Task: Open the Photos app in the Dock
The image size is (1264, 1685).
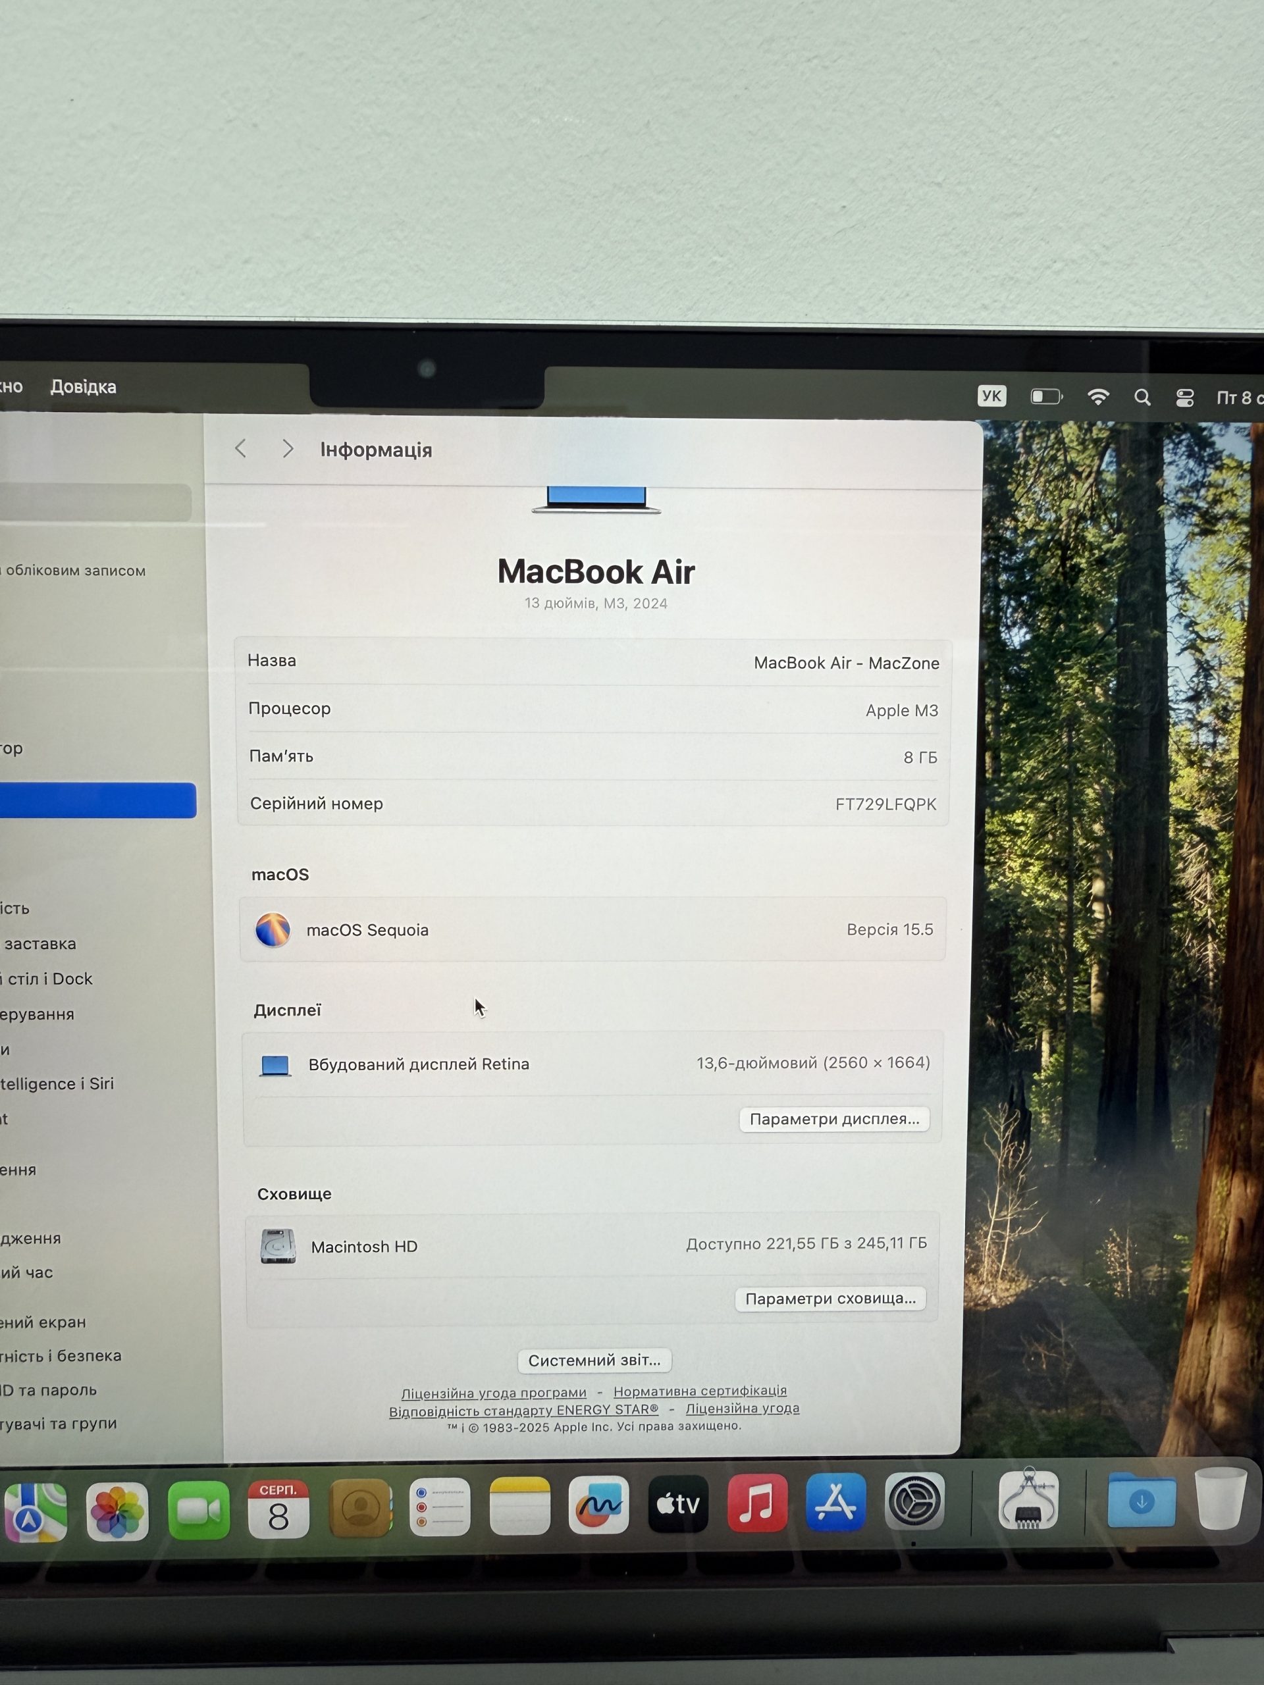Action: tap(117, 1511)
